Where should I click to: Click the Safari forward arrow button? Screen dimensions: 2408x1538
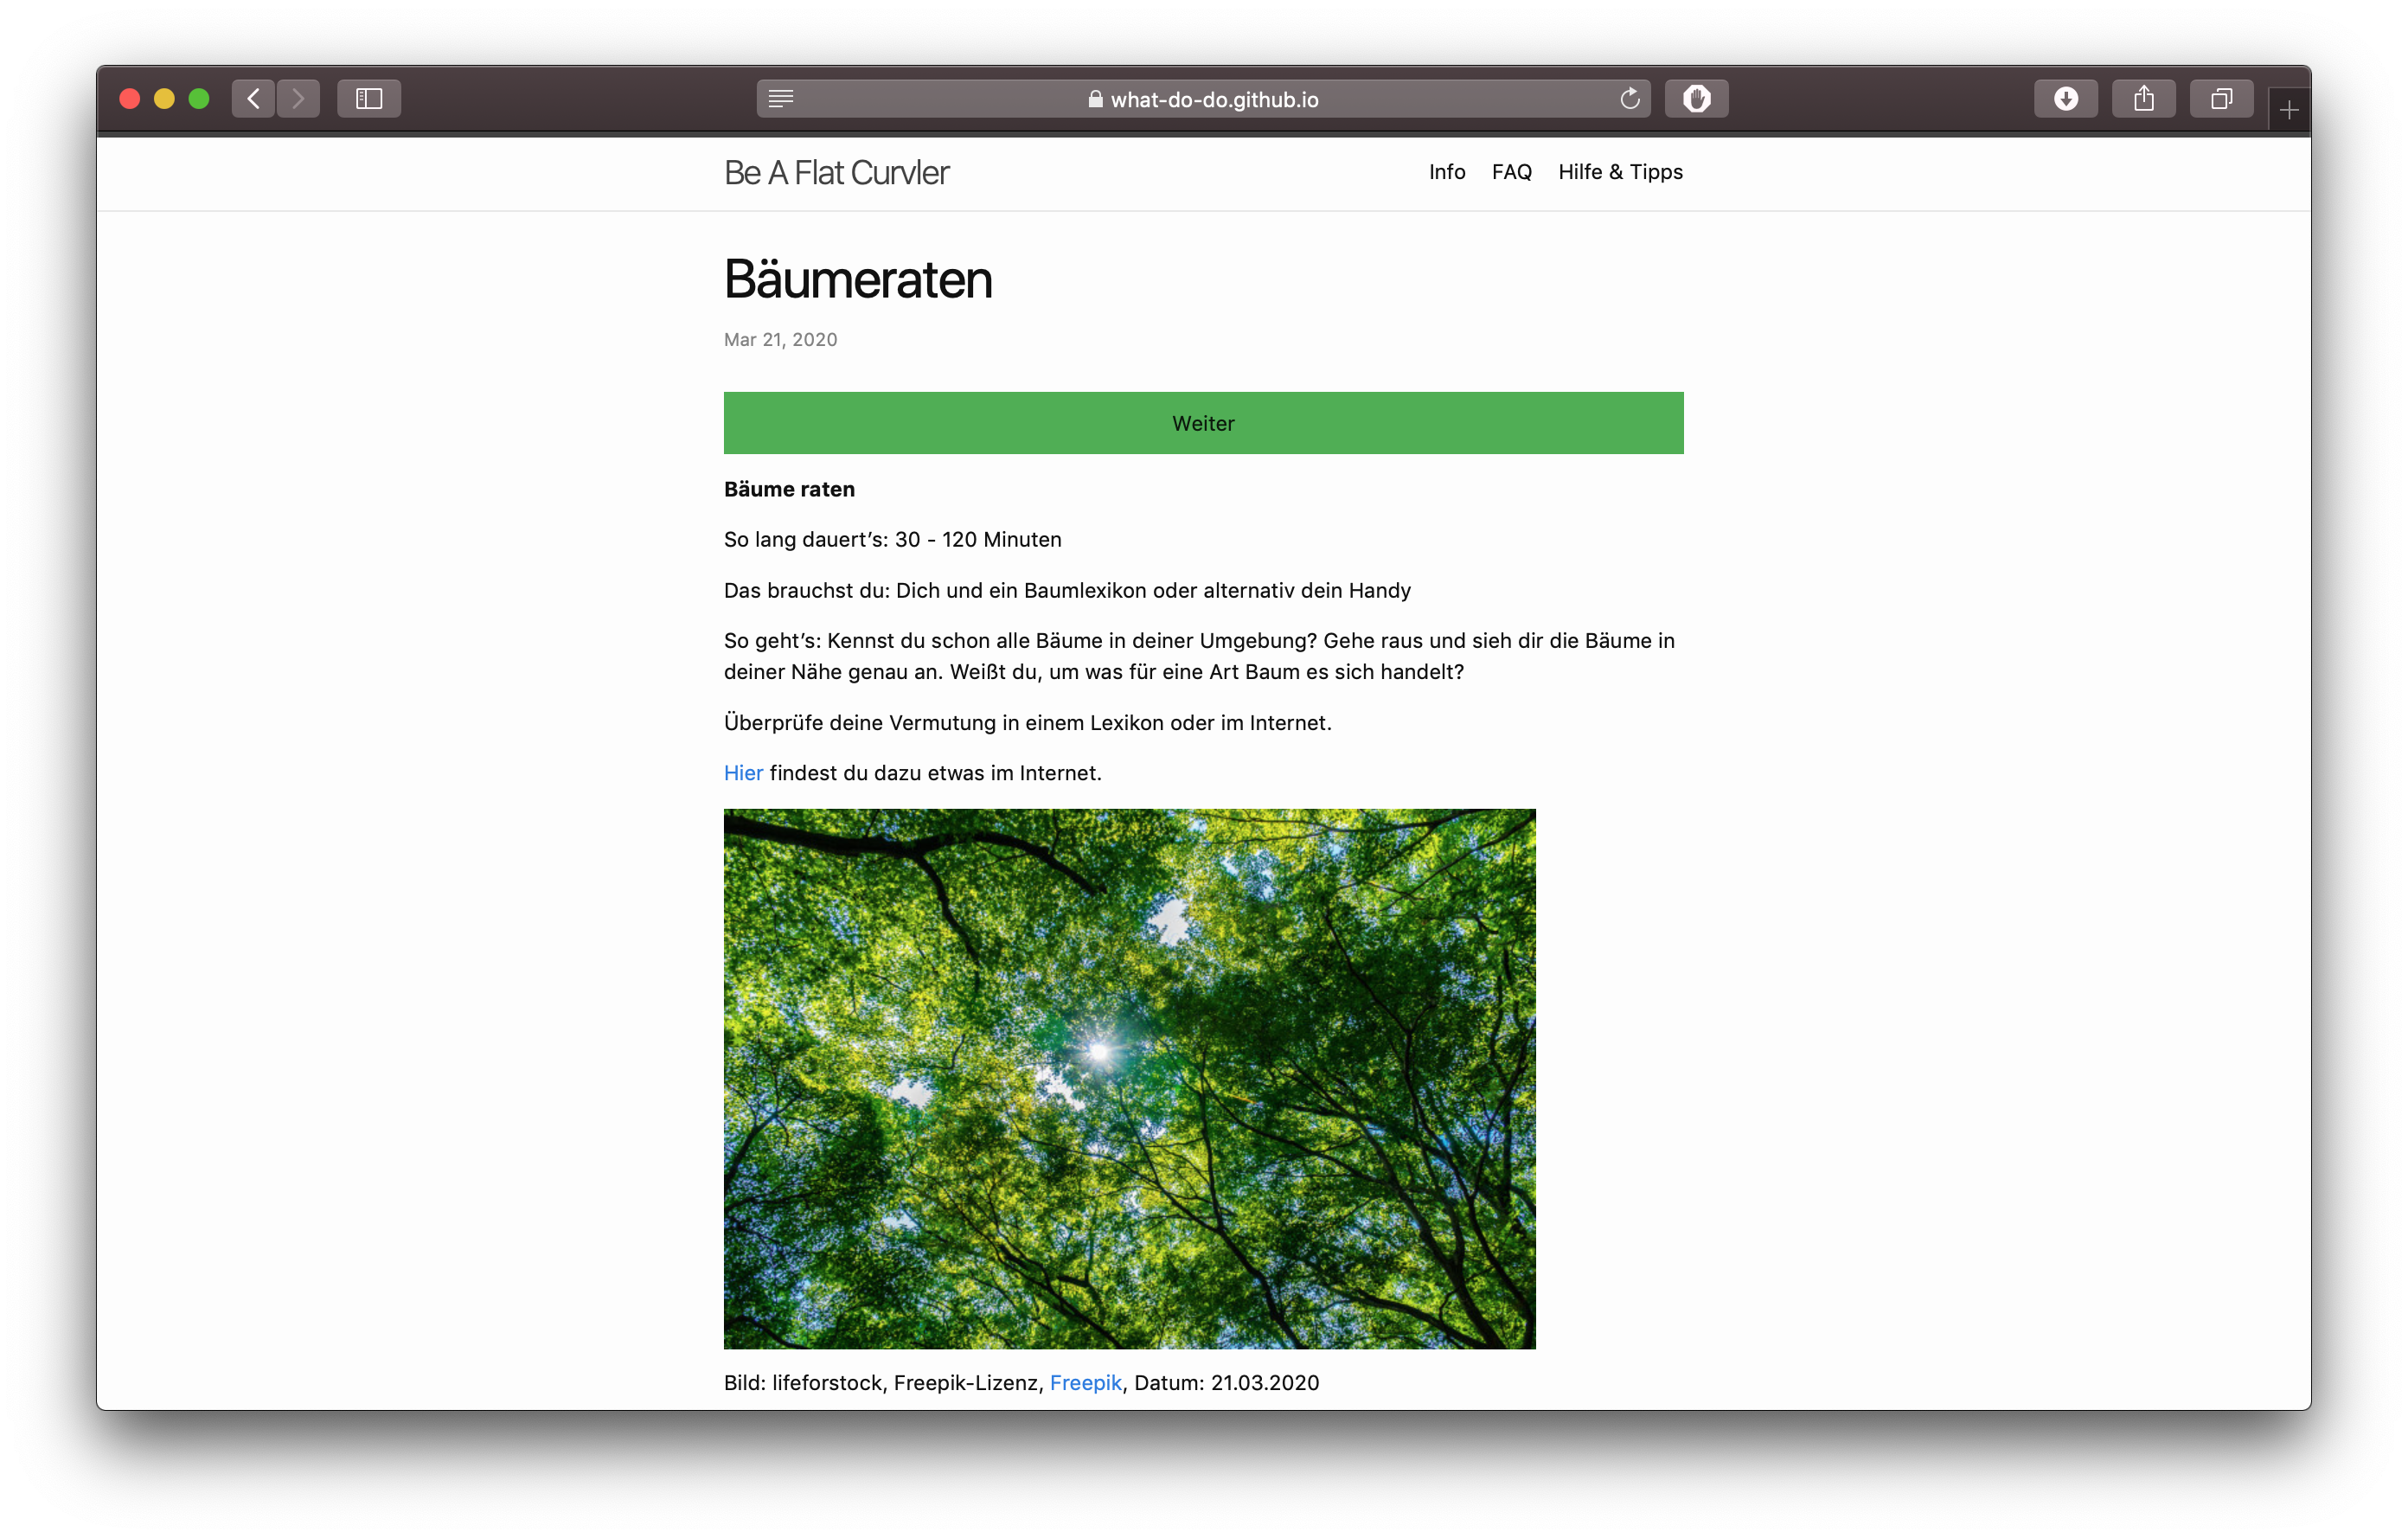coord(298,98)
